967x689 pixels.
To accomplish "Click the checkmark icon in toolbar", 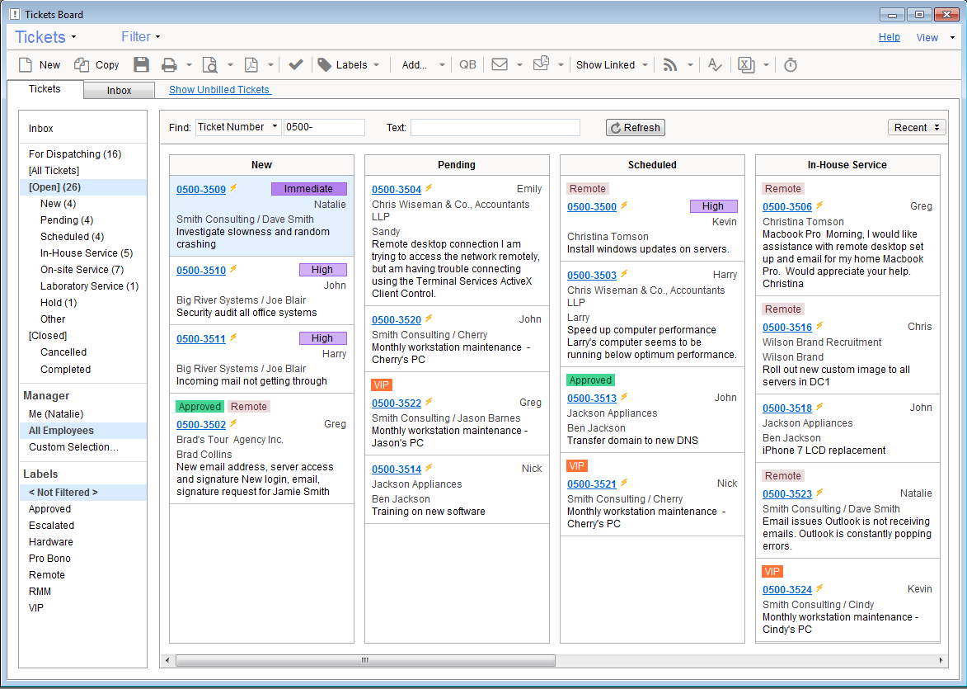I will (x=296, y=65).
